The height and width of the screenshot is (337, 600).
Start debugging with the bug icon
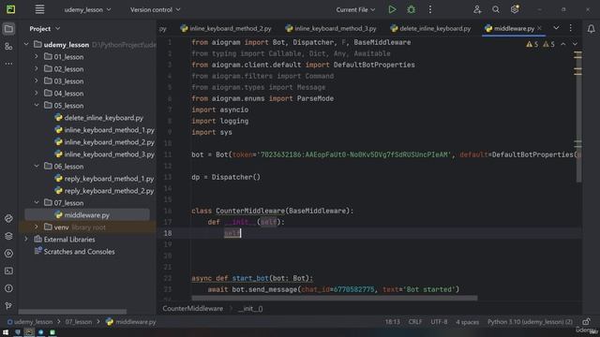411,9
